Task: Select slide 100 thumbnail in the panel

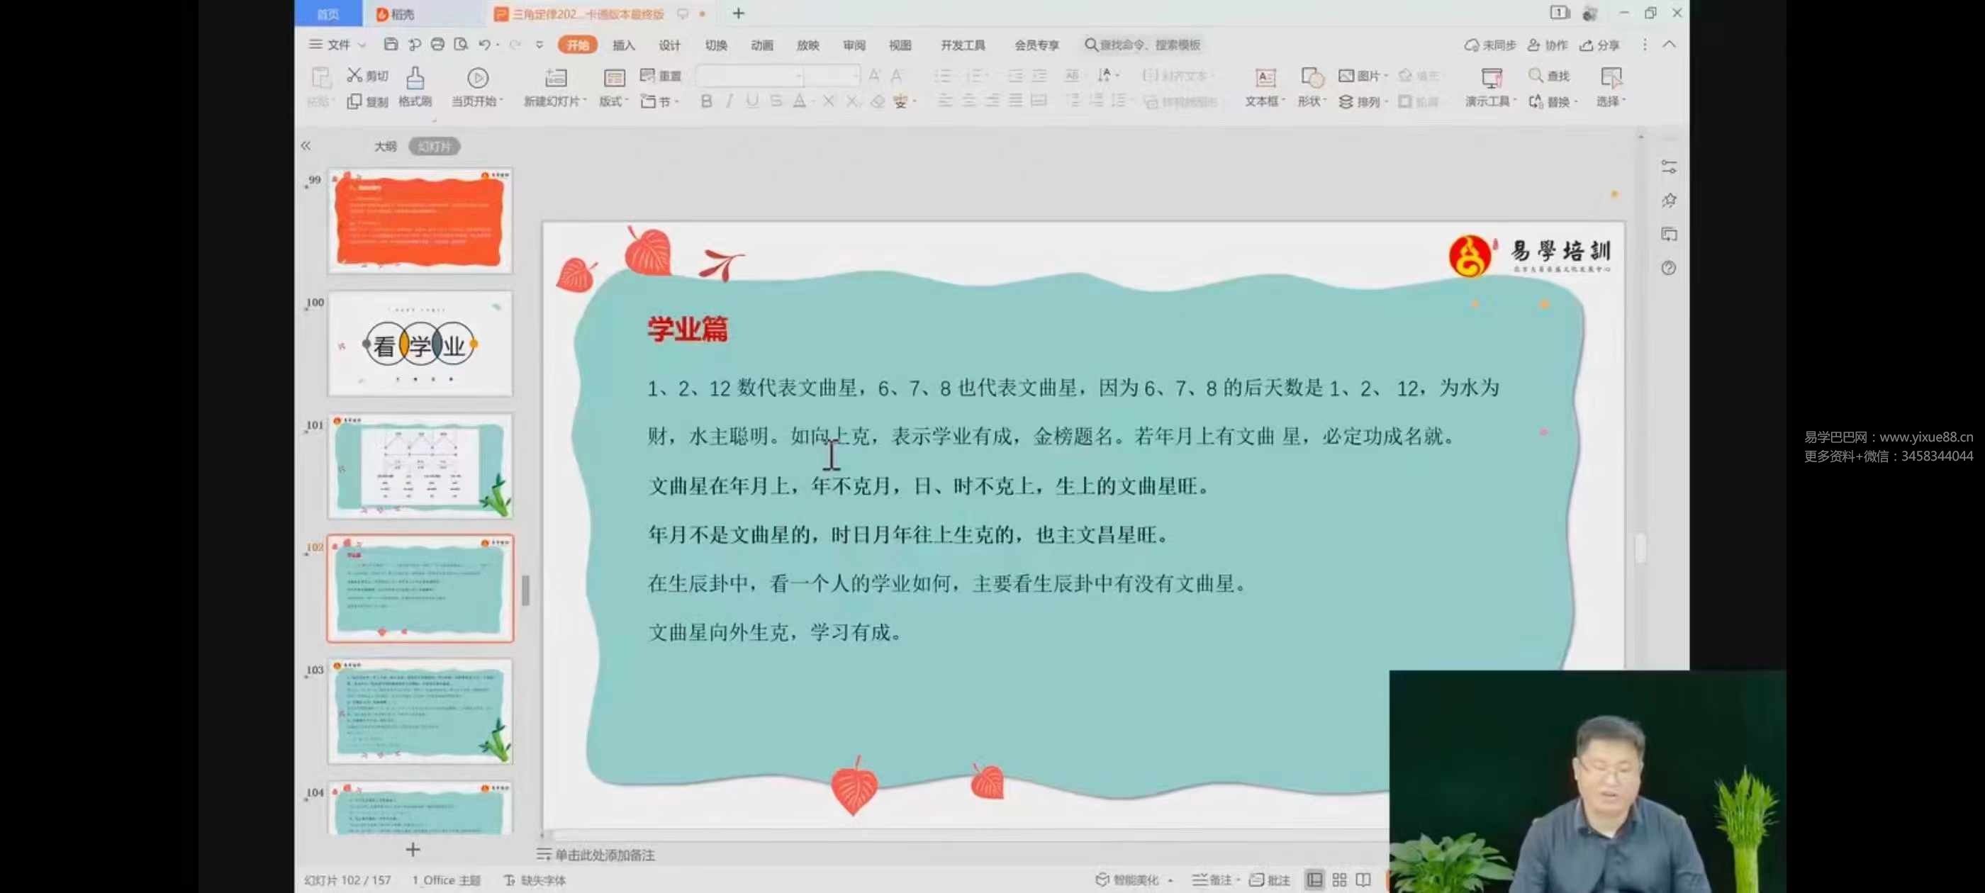Action: (x=420, y=344)
